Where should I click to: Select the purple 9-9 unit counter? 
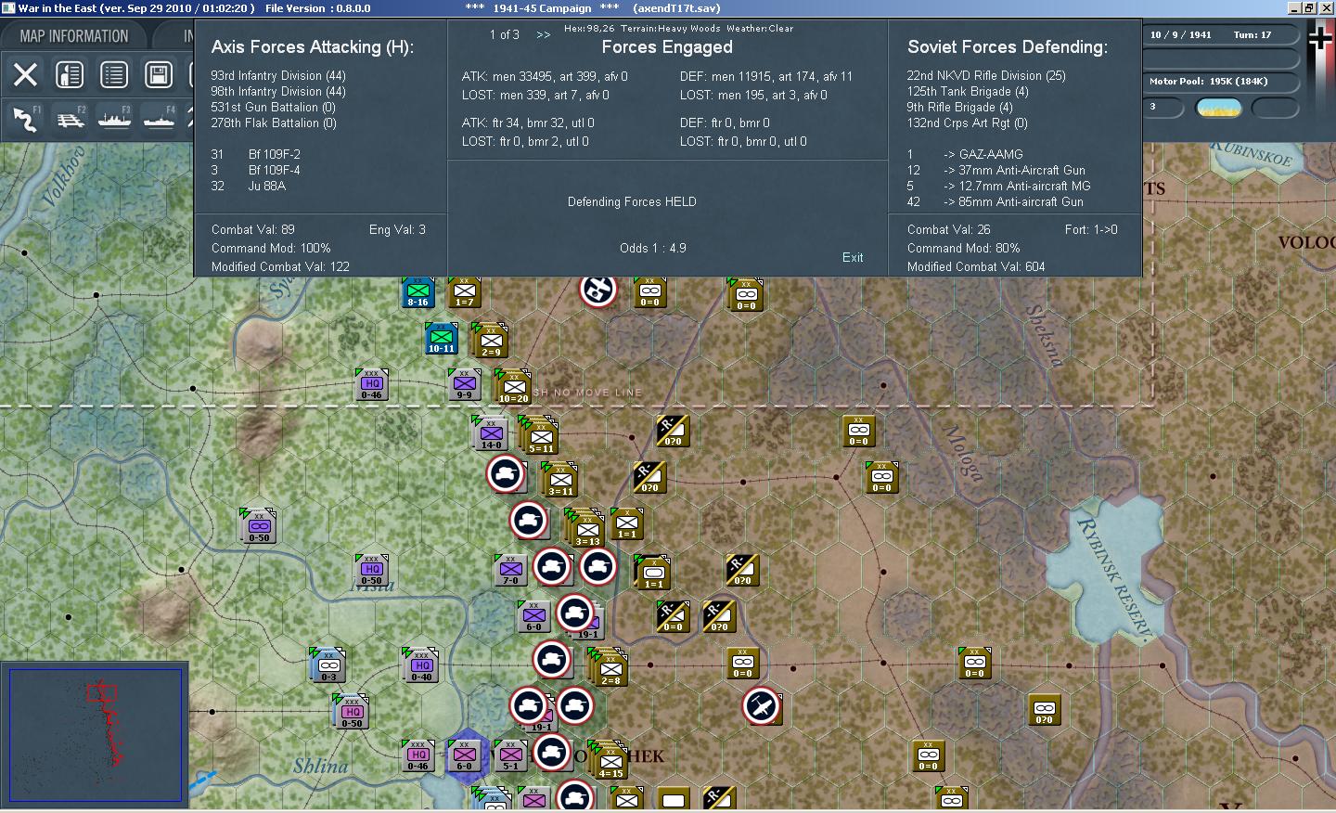tap(465, 385)
